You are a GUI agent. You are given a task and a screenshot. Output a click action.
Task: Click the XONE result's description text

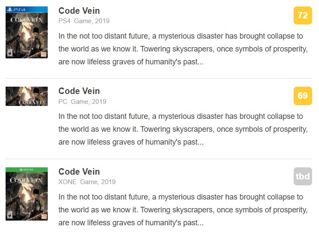tap(183, 210)
